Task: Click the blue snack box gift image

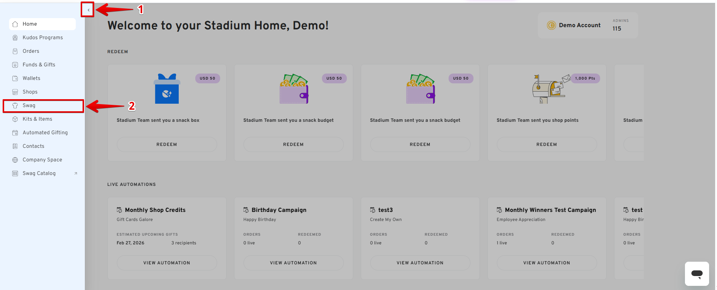Action: pos(167,89)
